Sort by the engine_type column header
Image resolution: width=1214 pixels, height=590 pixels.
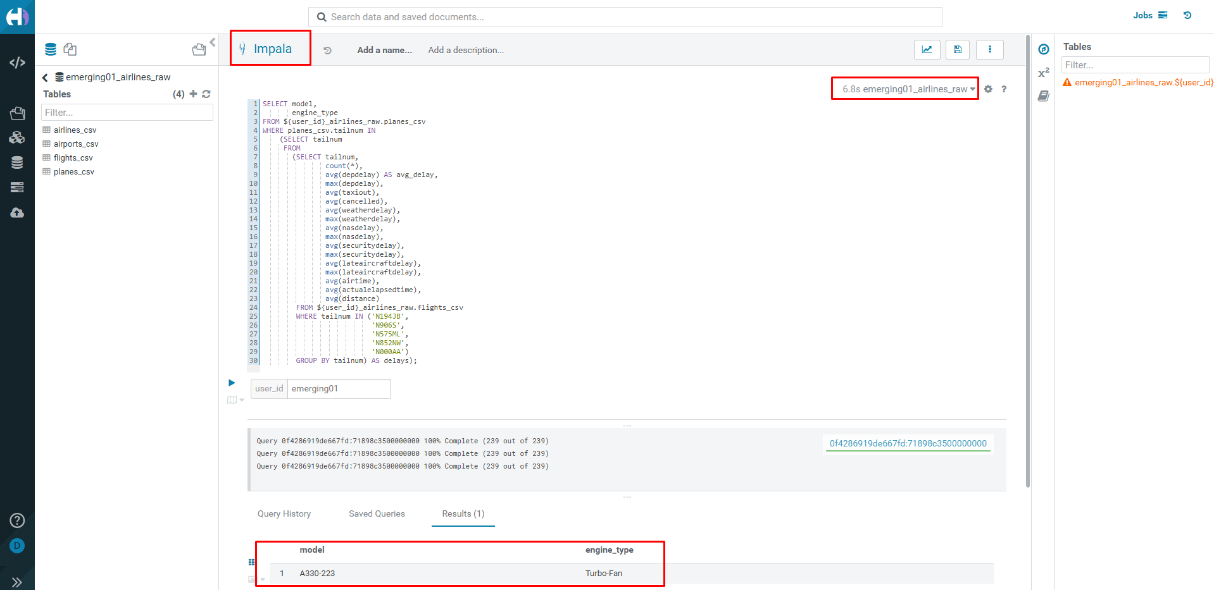pos(610,550)
